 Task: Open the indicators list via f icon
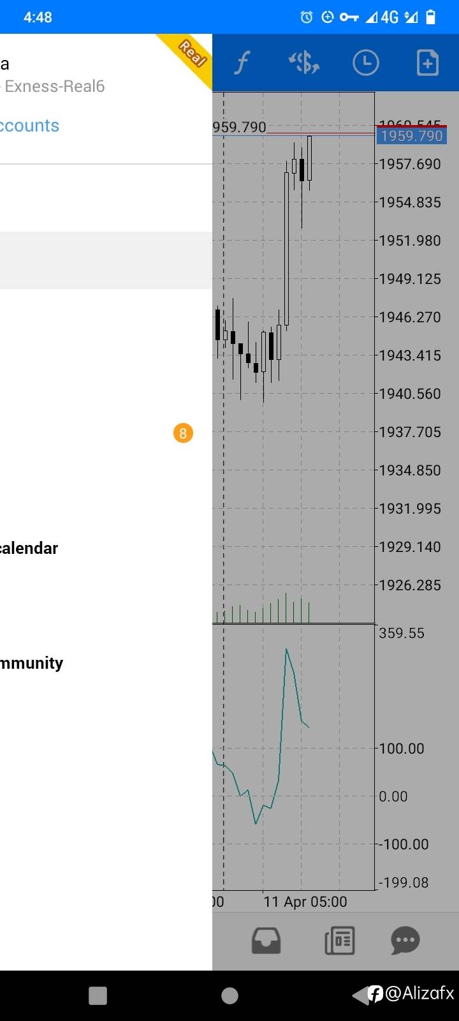[242, 63]
